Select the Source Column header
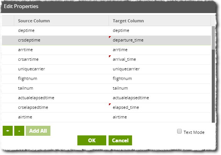Screen dimensions: 221x155 point(61,21)
